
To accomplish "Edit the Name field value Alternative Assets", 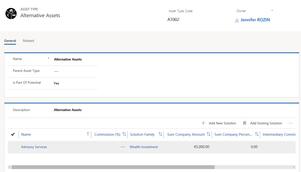I will pos(68,59).
